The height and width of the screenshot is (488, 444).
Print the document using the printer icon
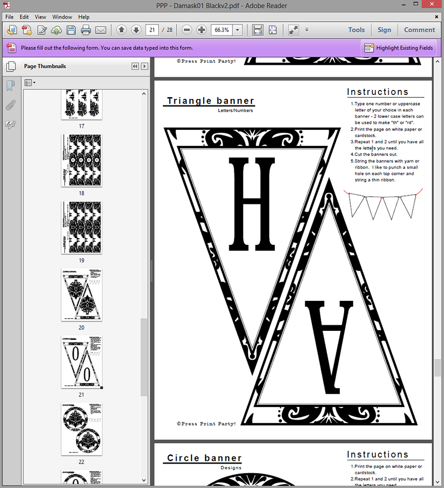[85, 30]
